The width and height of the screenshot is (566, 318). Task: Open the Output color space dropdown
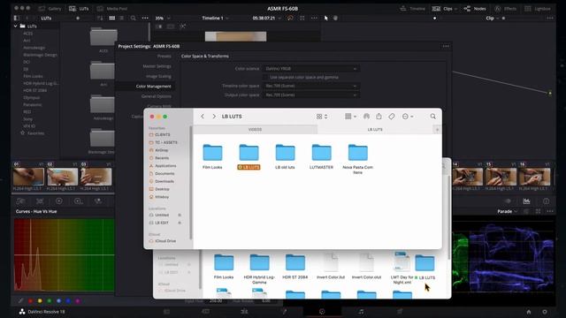point(311,95)
